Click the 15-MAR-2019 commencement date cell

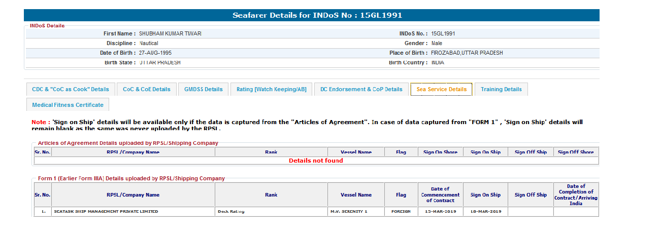pos(440,212)
